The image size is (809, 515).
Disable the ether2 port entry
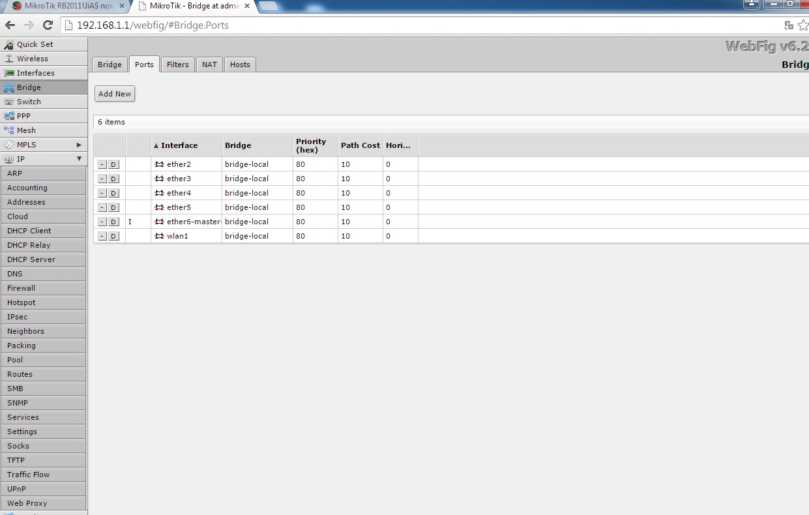tap(113, 164)
